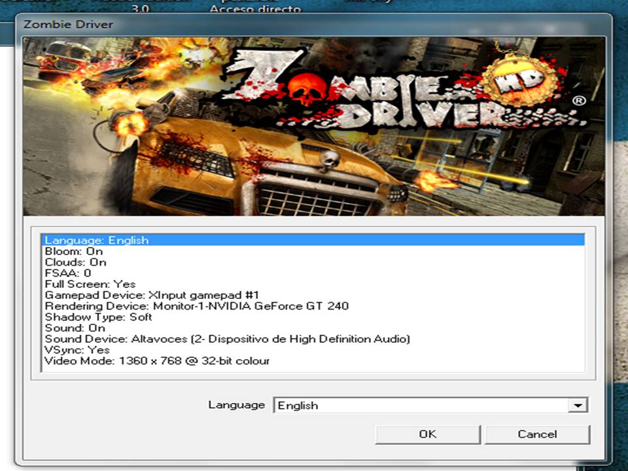Screen dimensions: 628x471
Task: Select the FSAA: 0 setting
Action: pyautogui.click(x=313, y=273)
